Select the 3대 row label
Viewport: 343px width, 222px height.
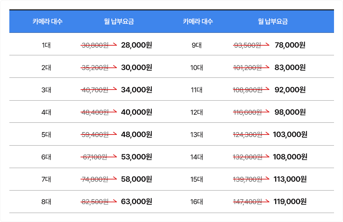[x=46, y=90]
